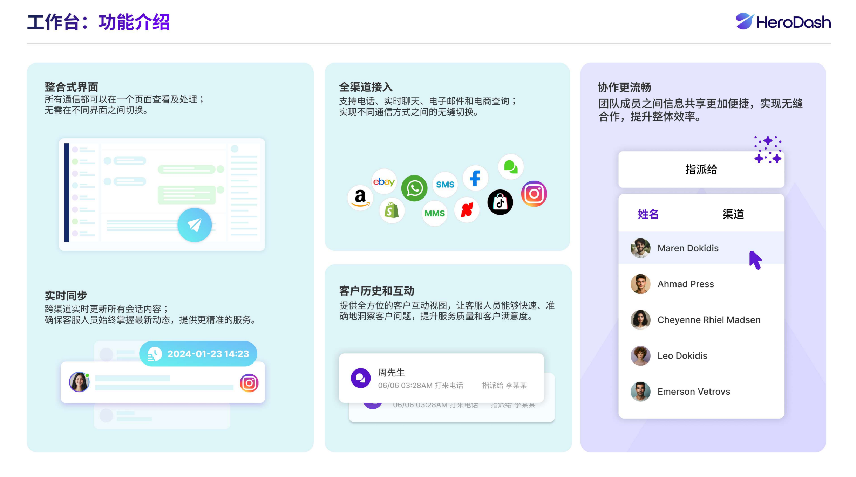The height and width of the screenshot is (477, 856).
Task: Click the Amazon channel icon
Action: 360,198
